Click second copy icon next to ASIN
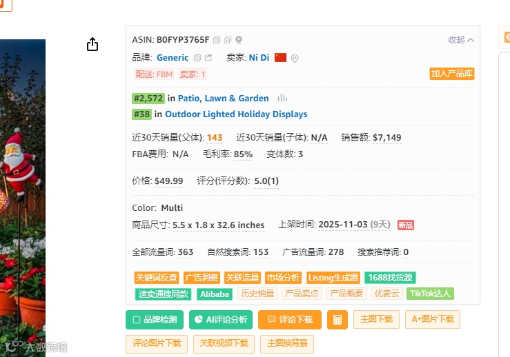510x357 pixels. pyautogui.click(x=228, y=40)
